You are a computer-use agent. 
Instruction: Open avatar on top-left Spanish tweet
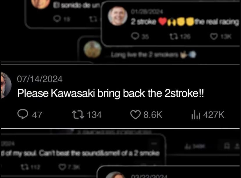[41, 4]
